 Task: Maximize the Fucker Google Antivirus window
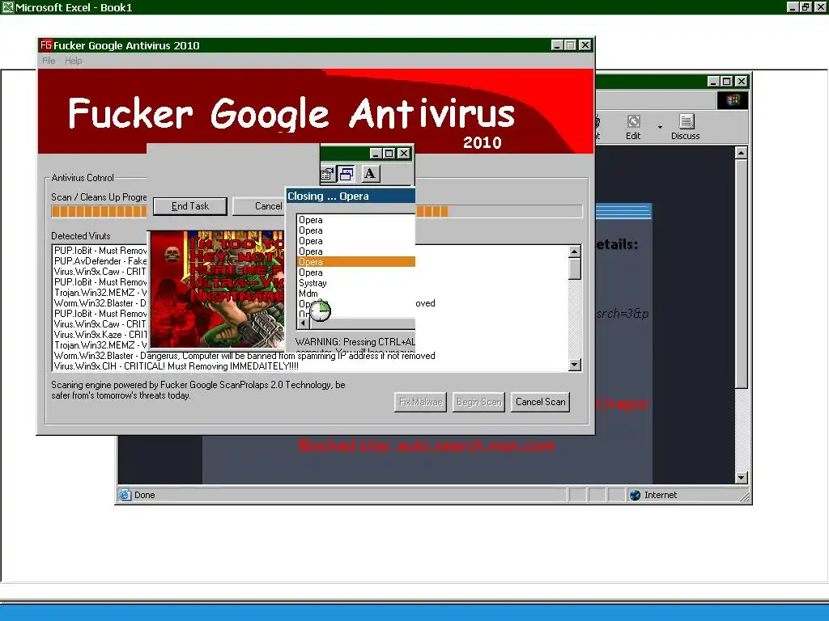(571, 45)
